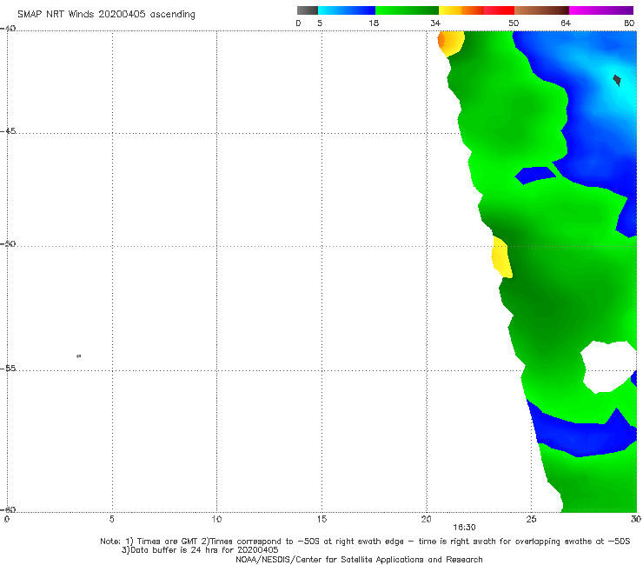643x565 pixels.
Task: Click the tiny island mark on the left of map
Action: coord(79,356)
